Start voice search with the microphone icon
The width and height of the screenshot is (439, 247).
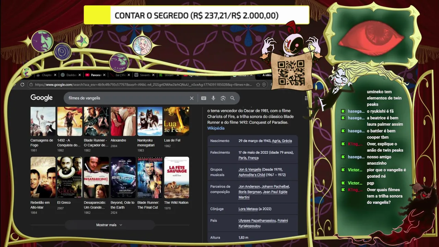point(213,98)
